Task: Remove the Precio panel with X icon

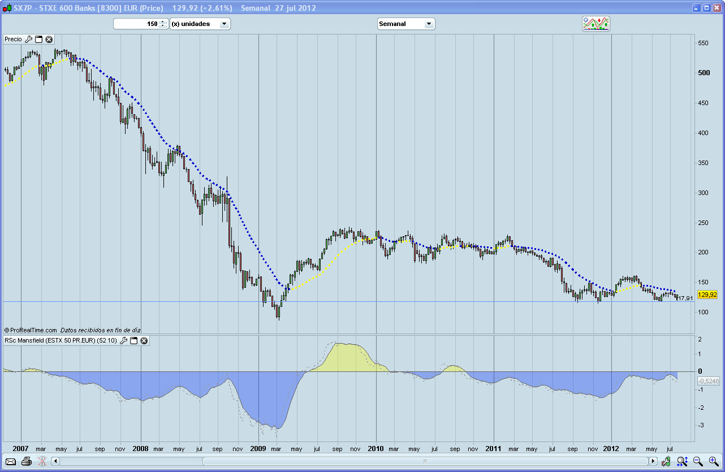Action: tap(49, 39)
